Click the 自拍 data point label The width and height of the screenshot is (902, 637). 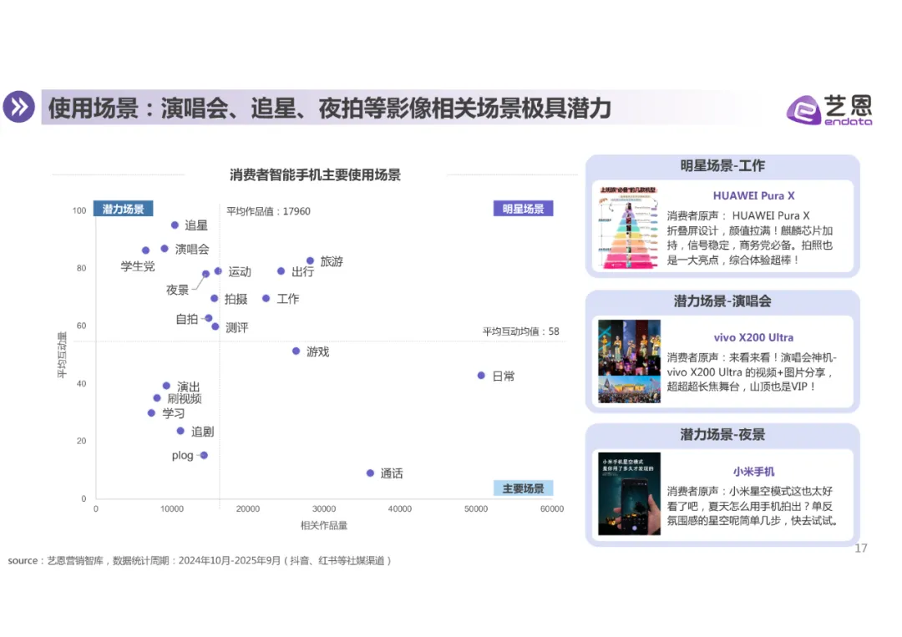tap(187, 319)
